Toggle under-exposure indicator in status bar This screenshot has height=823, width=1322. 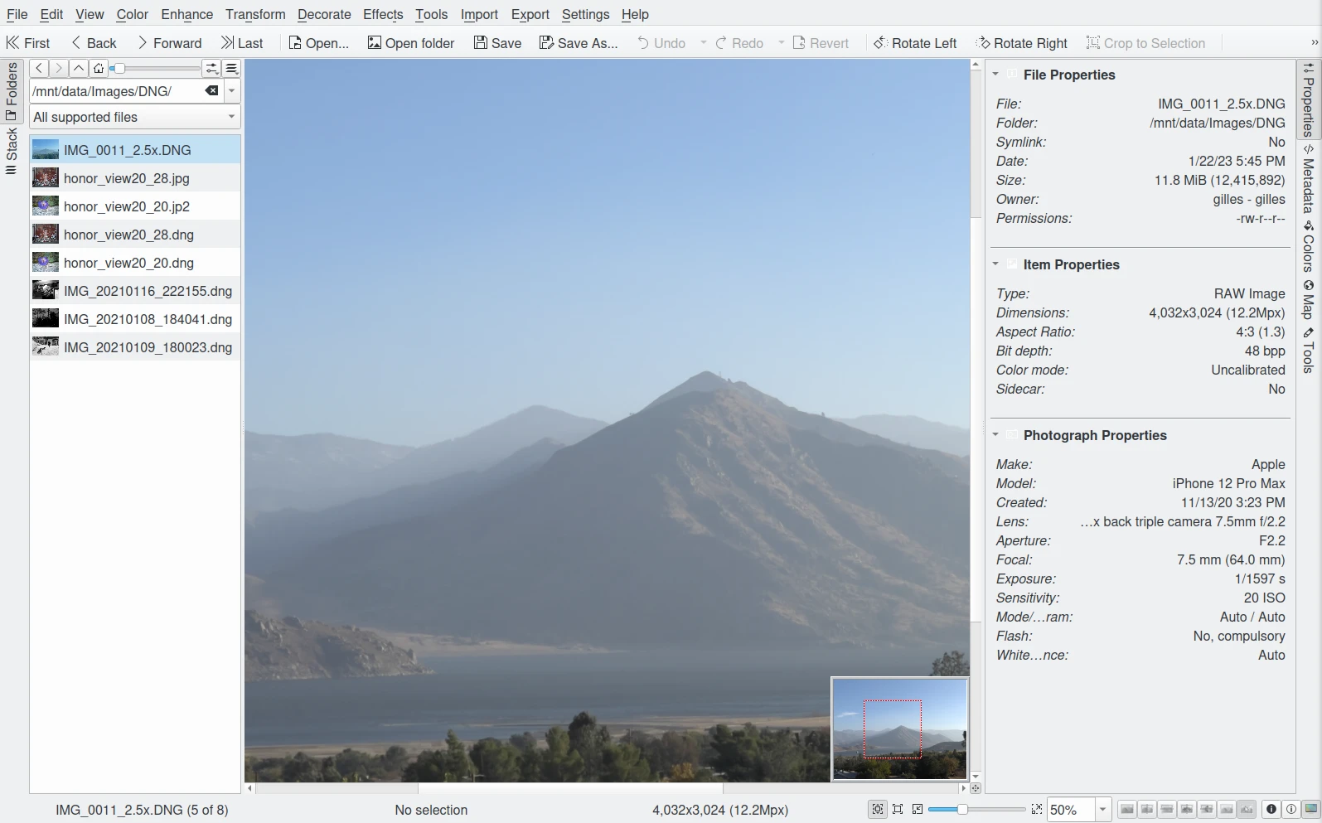[1271, 809]
